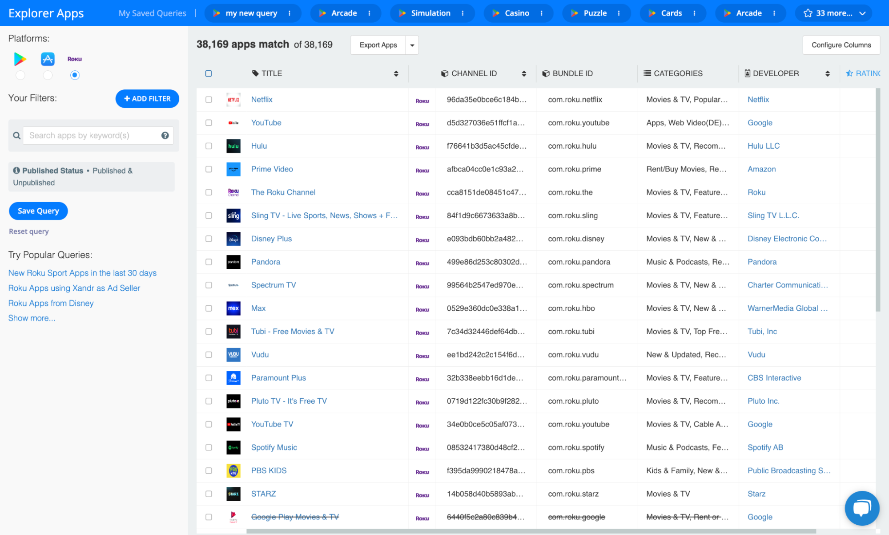
Task: Click the Add Filter button
Action: click(x=147, y=99)
